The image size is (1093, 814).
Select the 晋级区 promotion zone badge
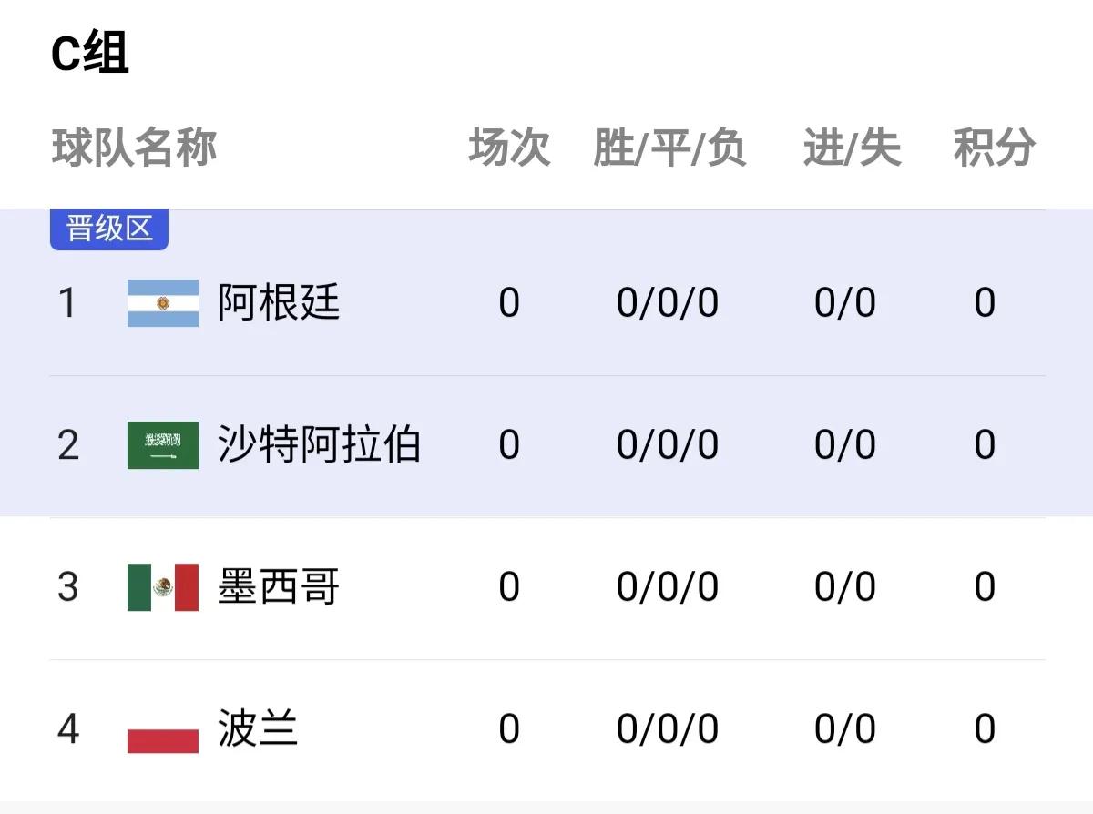[x=108, y=229]
